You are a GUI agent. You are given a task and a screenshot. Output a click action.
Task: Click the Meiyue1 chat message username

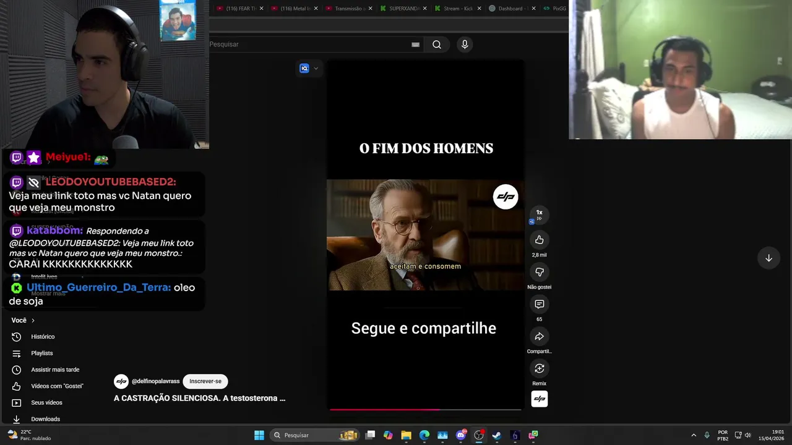click(68, 158)
